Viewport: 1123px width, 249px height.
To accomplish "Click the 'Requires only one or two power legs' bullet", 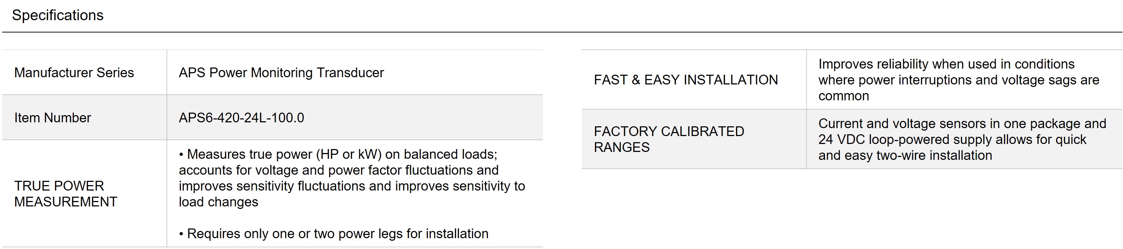I will tap(333, 234).
